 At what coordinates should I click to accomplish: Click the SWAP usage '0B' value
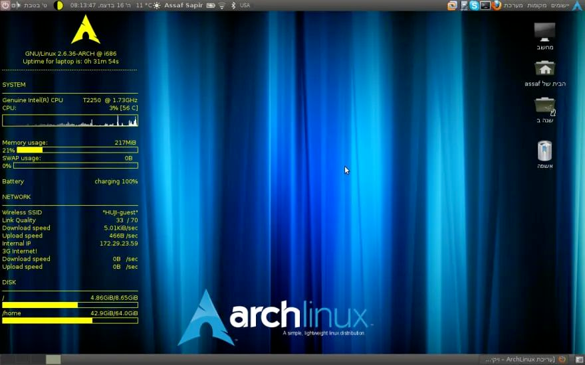coord(129,158)
